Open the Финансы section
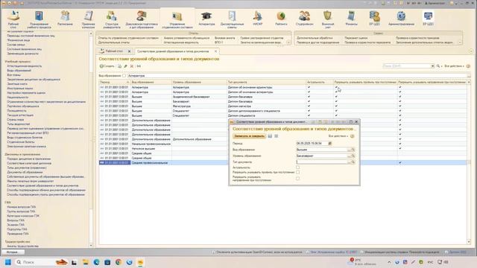477x268 pixels. click(x=351, y=18)
